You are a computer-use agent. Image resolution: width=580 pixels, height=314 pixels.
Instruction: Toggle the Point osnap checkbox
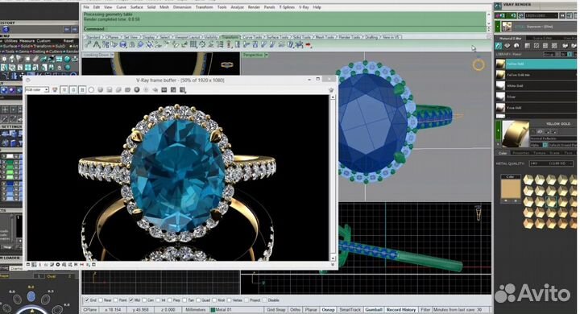116,300
